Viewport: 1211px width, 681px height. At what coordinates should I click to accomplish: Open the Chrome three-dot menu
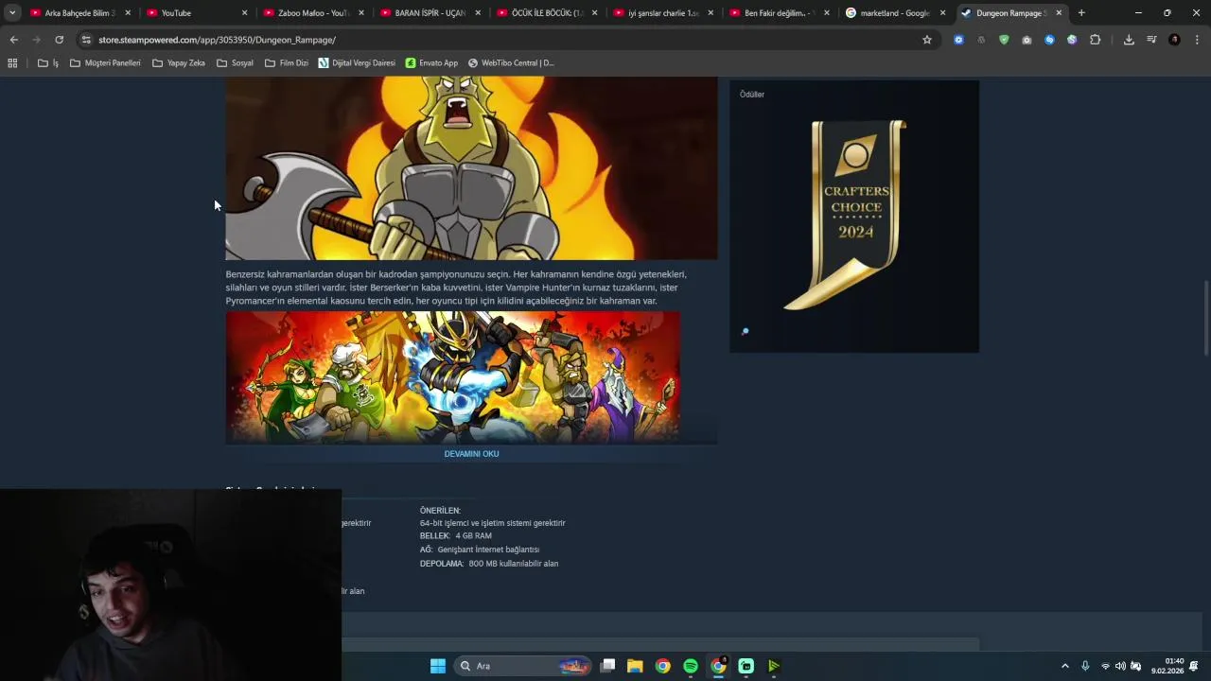tap(1197, 40)
